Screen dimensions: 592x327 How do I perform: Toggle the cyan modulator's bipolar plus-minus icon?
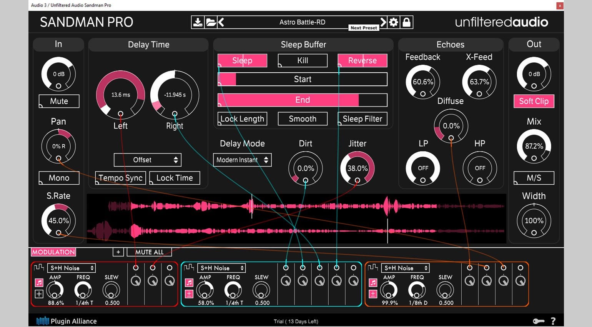click(189, 294)
